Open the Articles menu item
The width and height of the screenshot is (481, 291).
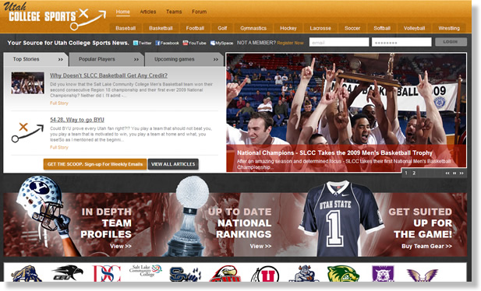pyautogui.click(x=148, y=12)
